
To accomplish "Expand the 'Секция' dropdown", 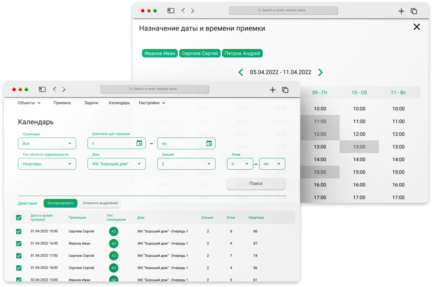I will [x=186, y=164].
